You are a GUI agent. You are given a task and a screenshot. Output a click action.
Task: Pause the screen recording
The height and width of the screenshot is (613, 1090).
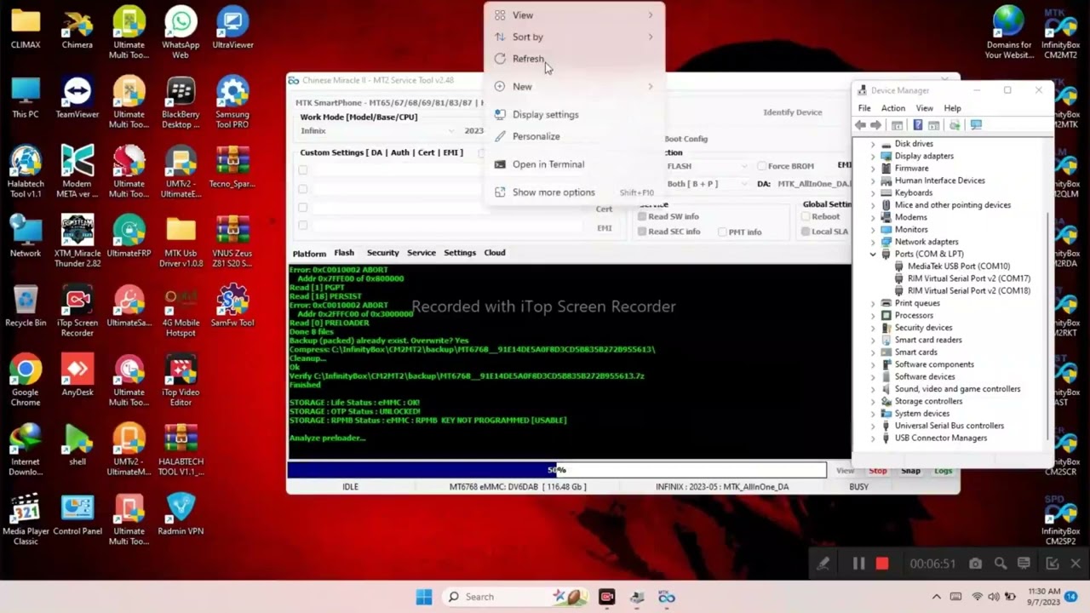[x=858, y=564]
